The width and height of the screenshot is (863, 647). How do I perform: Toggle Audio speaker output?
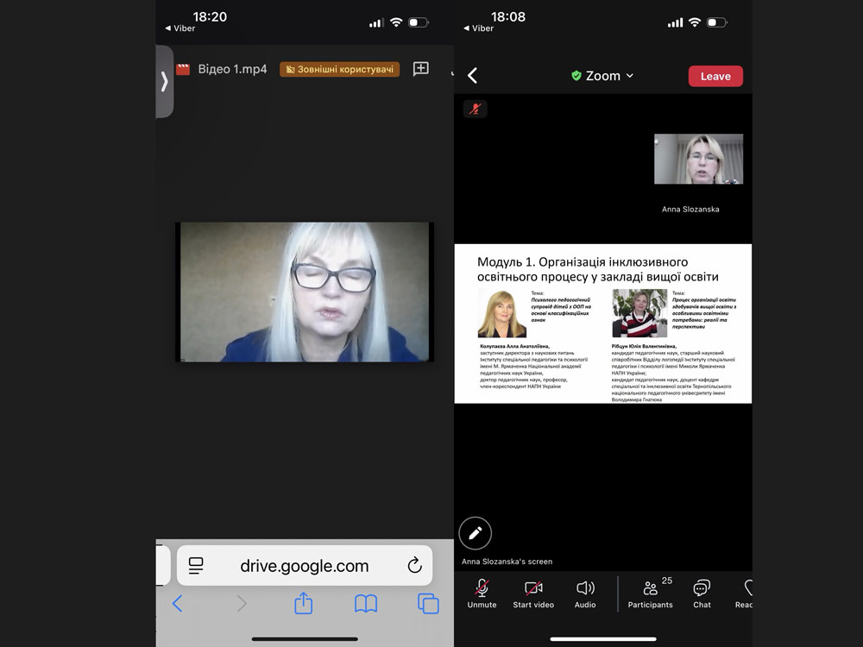pyautogui.click(x=585, y=593)
